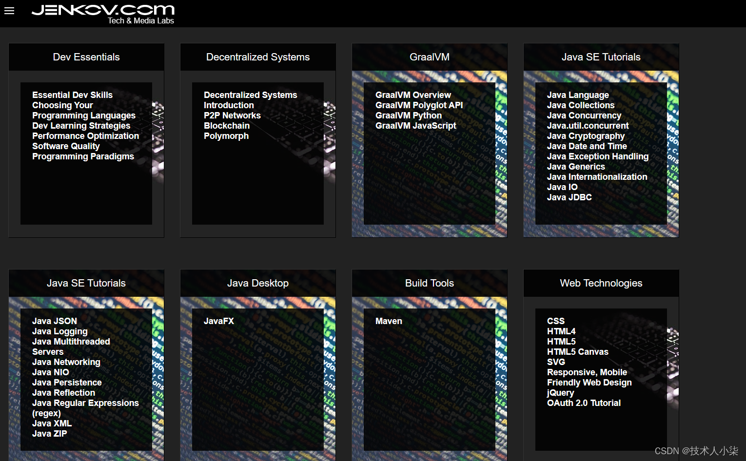Select the GraalVM card header

[430, 57]
